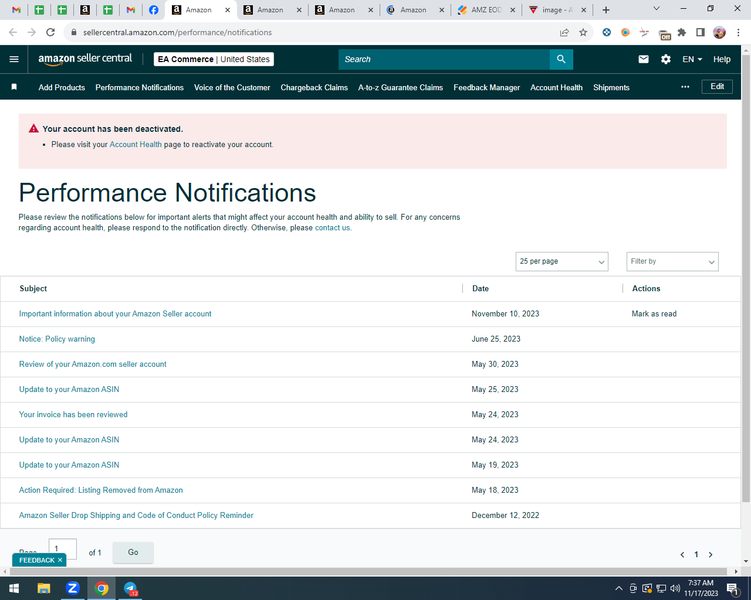Open the settings gear icon
This screenshot has height=600, width=751.
tap(666, 59)
